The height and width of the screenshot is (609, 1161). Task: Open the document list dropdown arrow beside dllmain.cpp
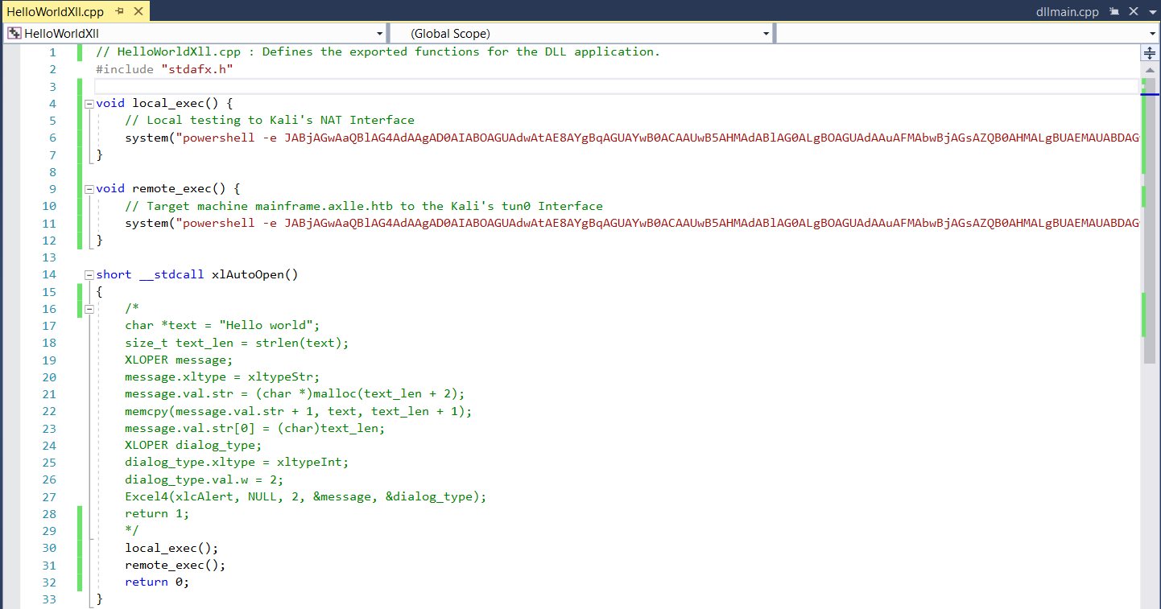1153,12
